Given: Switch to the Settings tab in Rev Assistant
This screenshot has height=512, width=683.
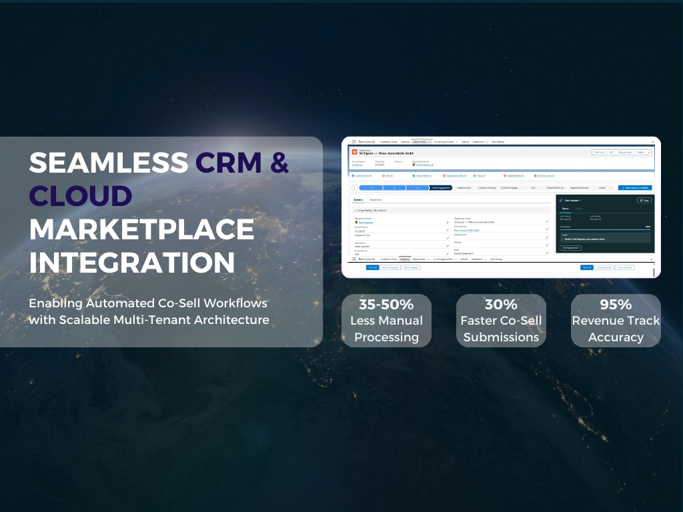Looking at the screenshot, I should point(580,209).
